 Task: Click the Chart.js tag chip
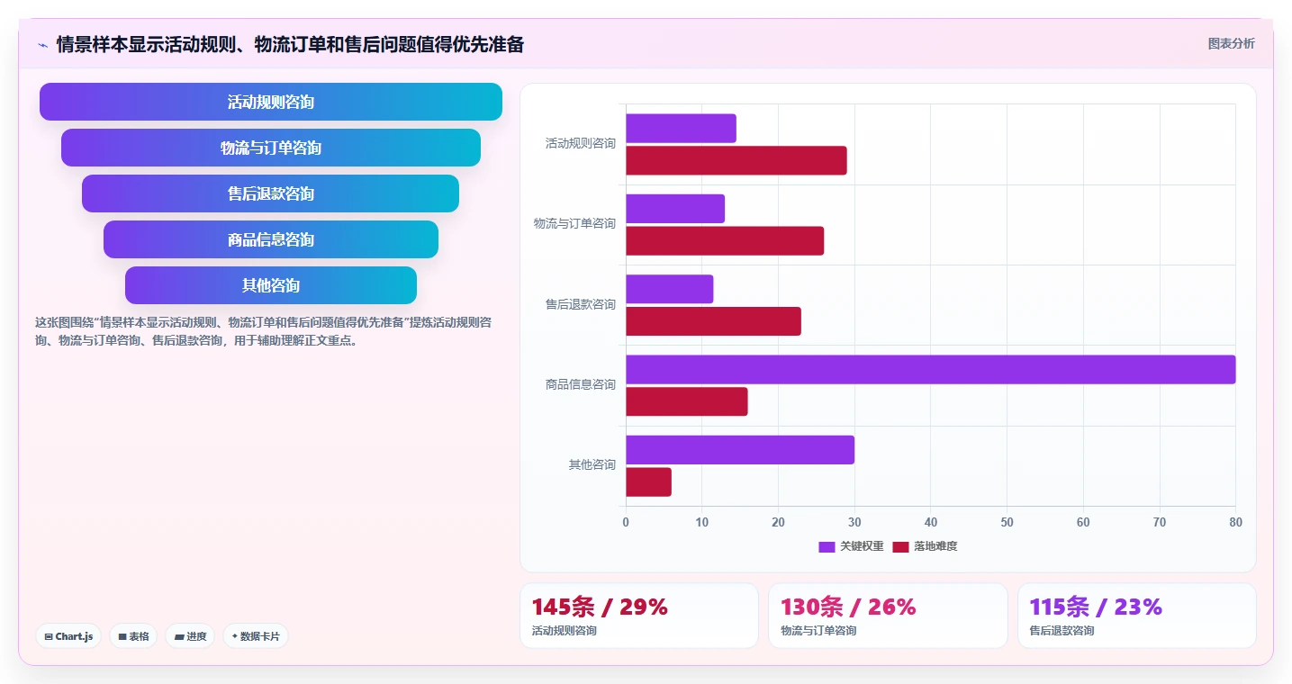click(x=69, y=636)
